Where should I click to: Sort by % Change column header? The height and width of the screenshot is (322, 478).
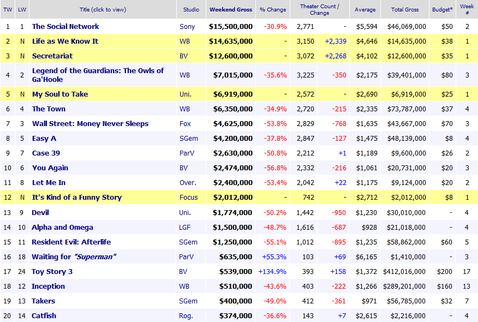273,9
